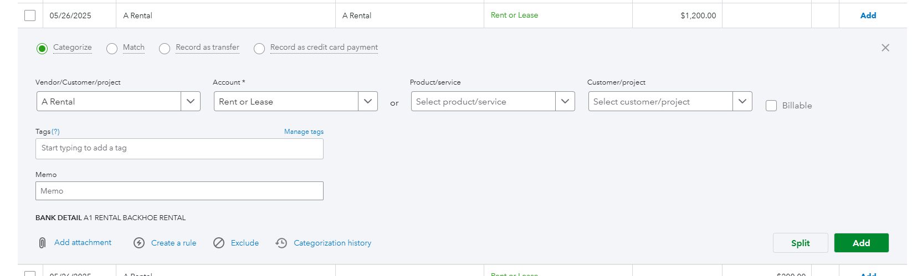Select the Match radio option

click(112, 49)
